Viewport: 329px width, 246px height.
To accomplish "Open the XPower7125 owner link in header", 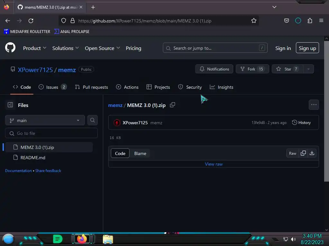I will 35,70.
